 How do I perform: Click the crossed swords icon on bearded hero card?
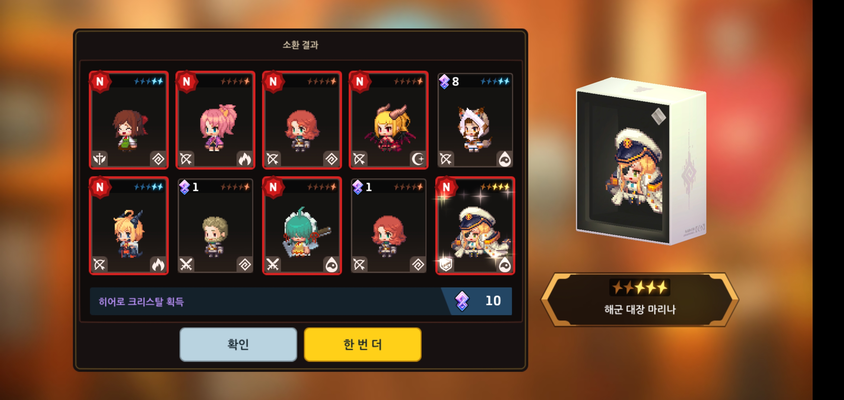(186, 265)
